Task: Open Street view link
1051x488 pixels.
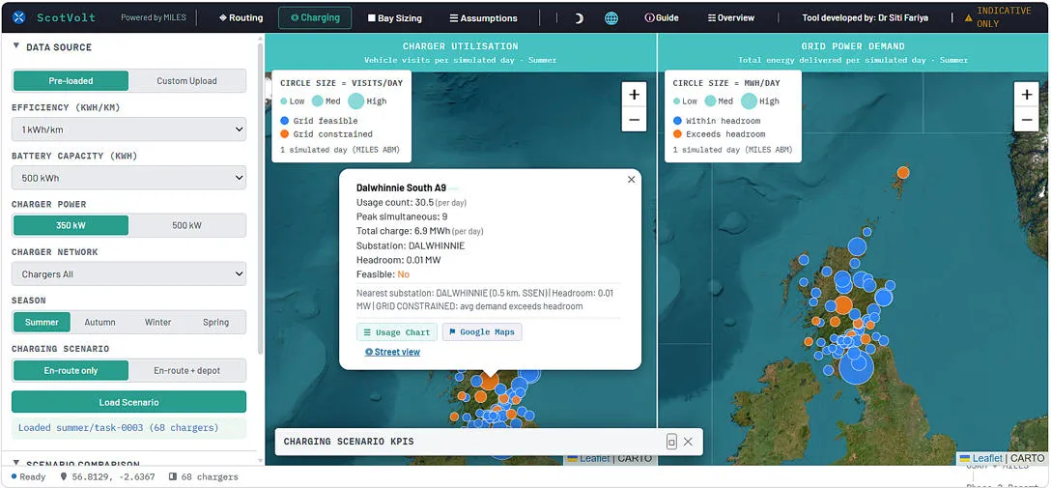Action: point(393,352)
